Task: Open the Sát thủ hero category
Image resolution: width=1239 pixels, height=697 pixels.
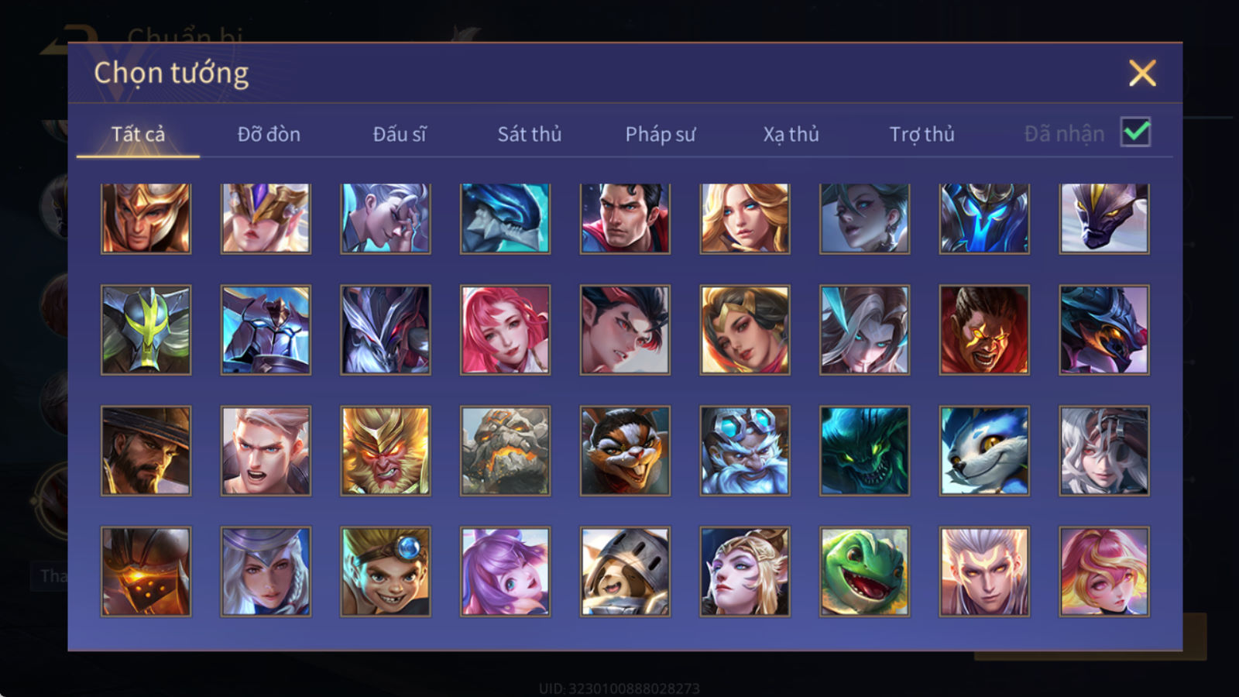Action: pos(529,134)
